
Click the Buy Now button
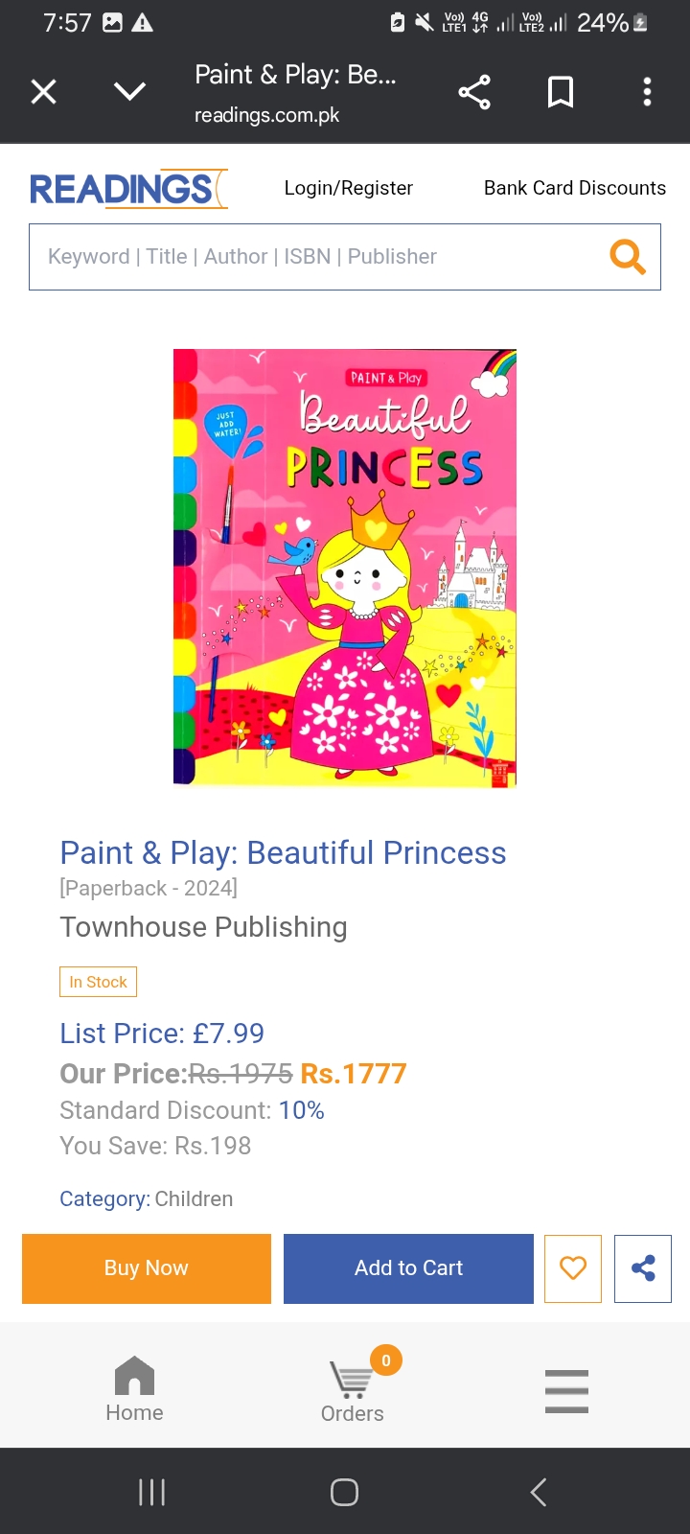pyautogui.click(x=147, y=1268)
